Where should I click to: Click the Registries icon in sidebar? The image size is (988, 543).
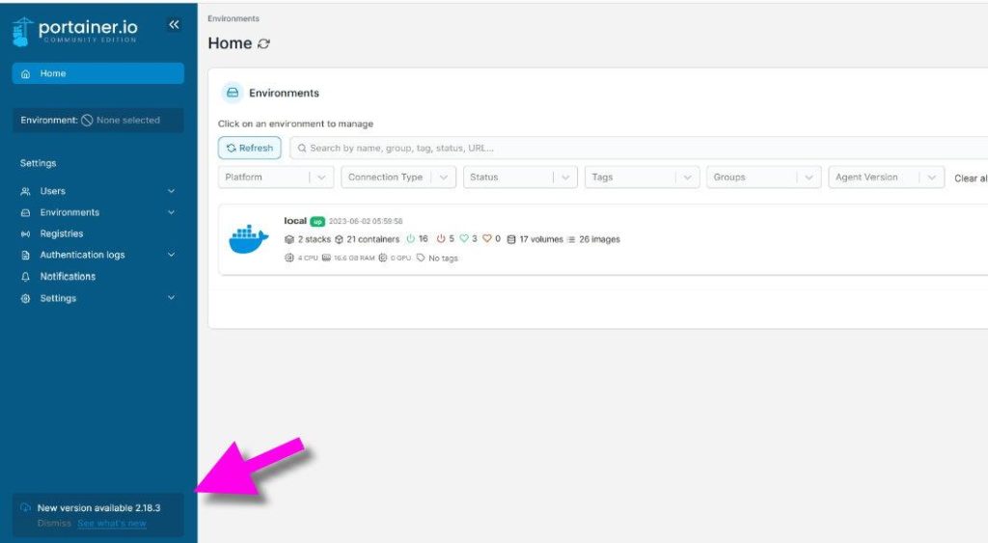tap(26, 233)
